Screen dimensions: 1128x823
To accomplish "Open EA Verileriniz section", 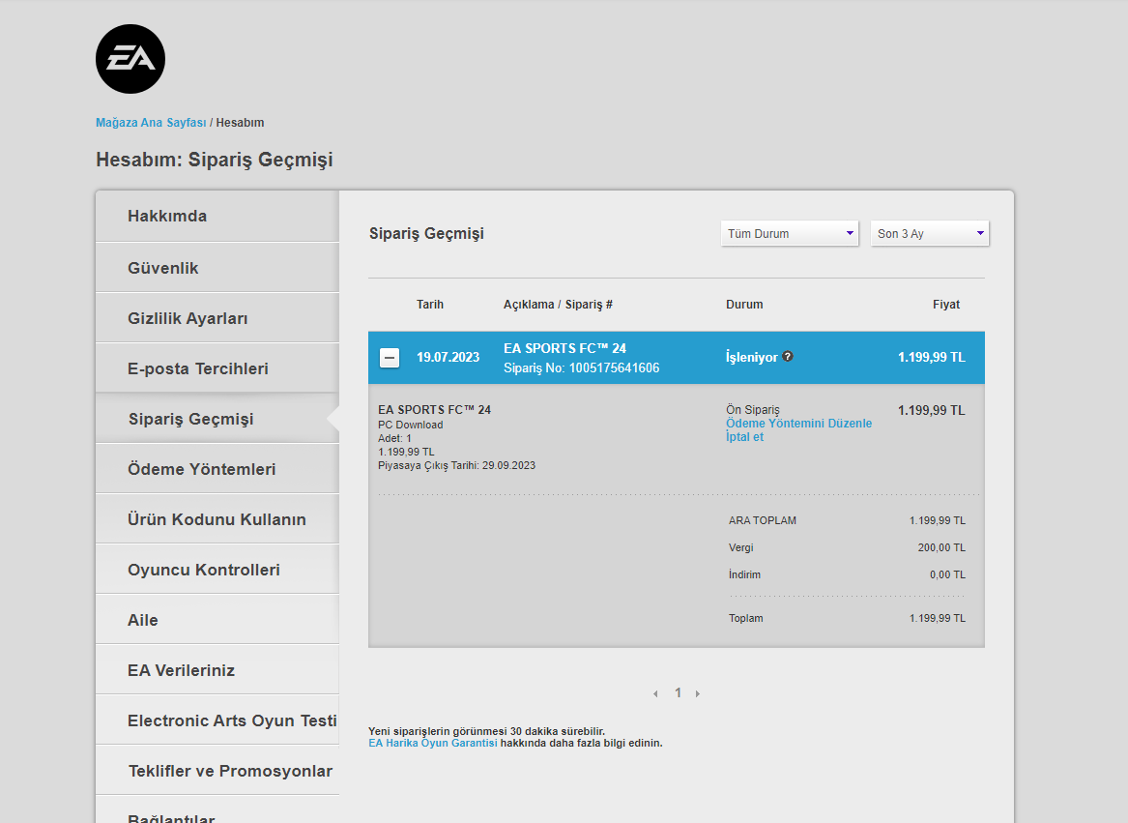I will (x=217, y=670).
